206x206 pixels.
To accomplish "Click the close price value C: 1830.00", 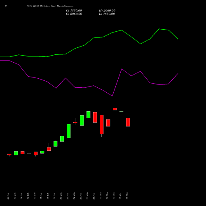I will [74, 11].
